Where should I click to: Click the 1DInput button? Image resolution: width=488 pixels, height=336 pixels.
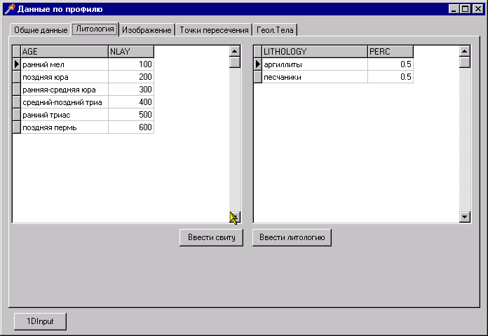coord(41,321)
